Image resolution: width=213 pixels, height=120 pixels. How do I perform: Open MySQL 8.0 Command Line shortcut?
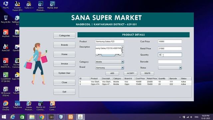[41, 106]
